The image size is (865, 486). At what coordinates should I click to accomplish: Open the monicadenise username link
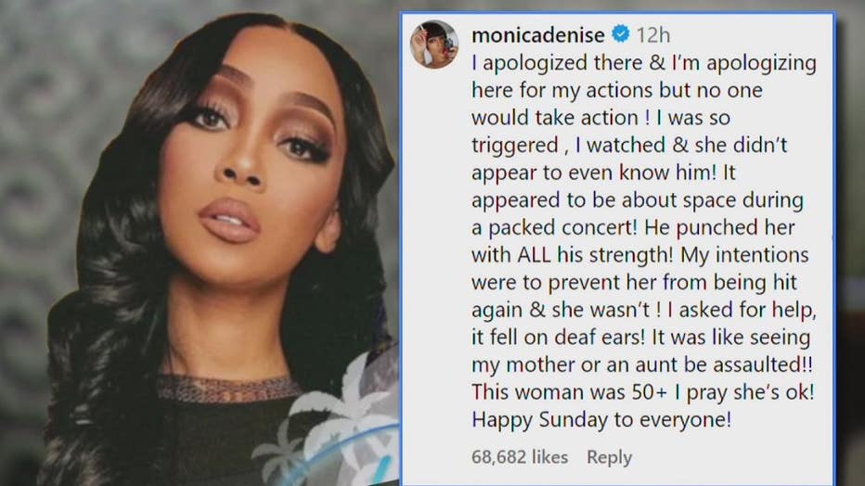click(538, 35)
